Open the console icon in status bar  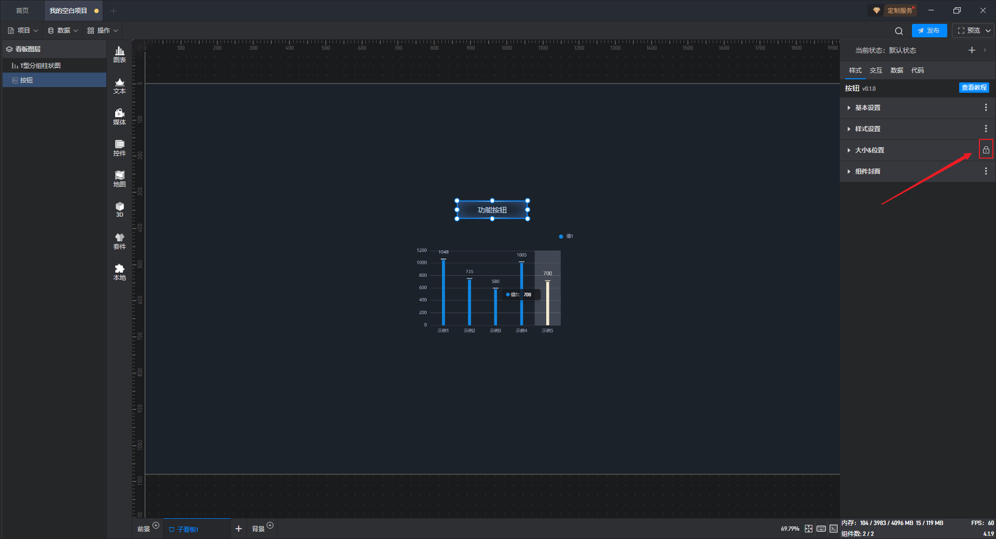[834, 529]
